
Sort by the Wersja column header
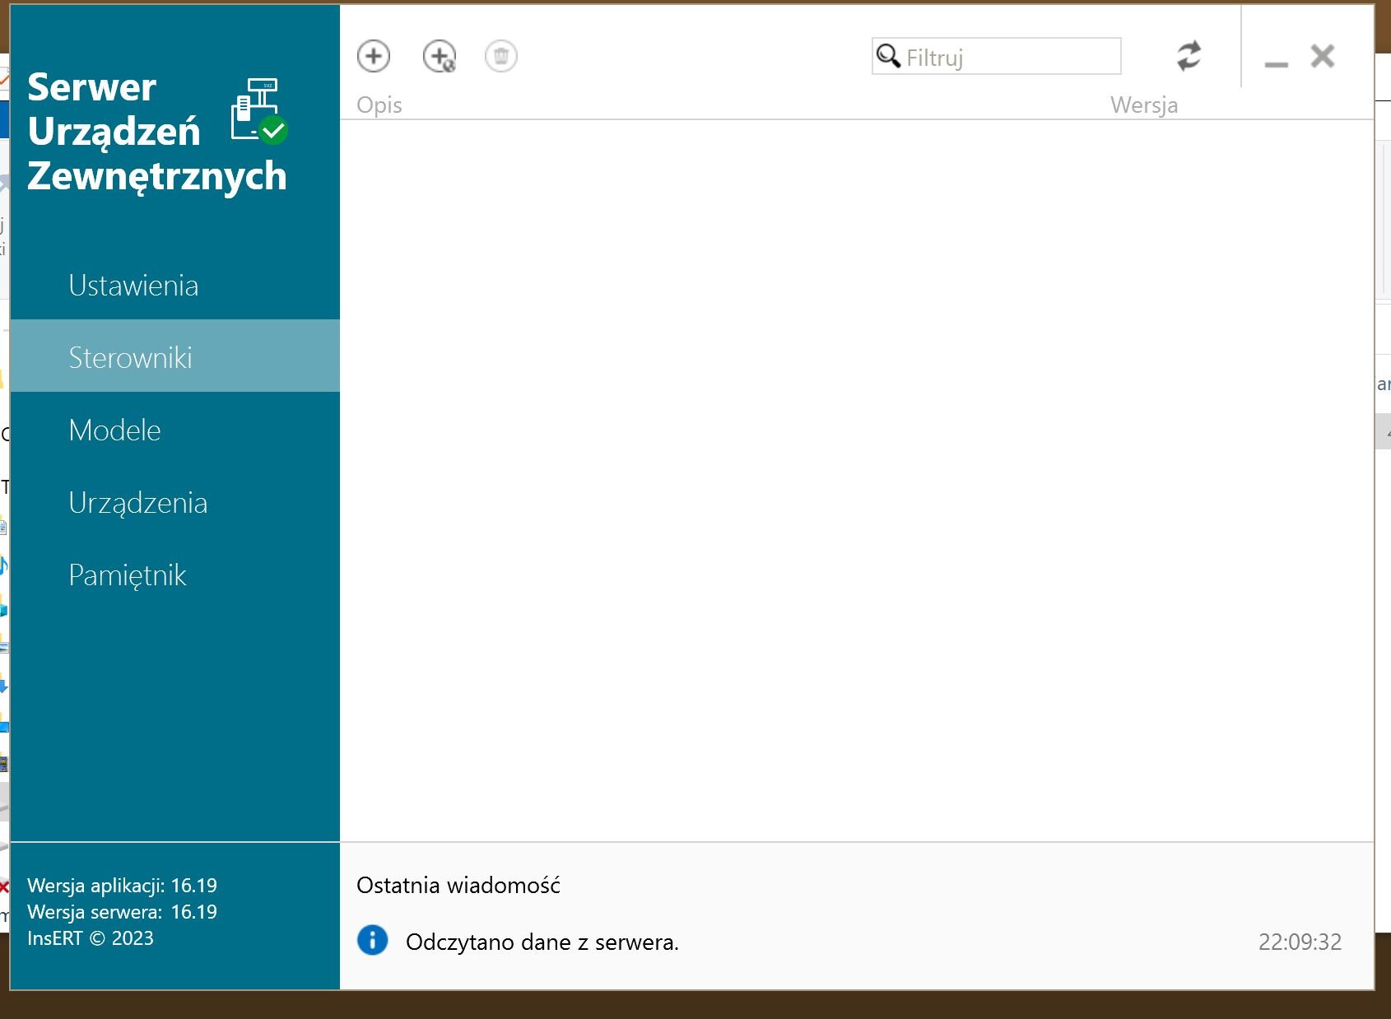(1143, 105)
